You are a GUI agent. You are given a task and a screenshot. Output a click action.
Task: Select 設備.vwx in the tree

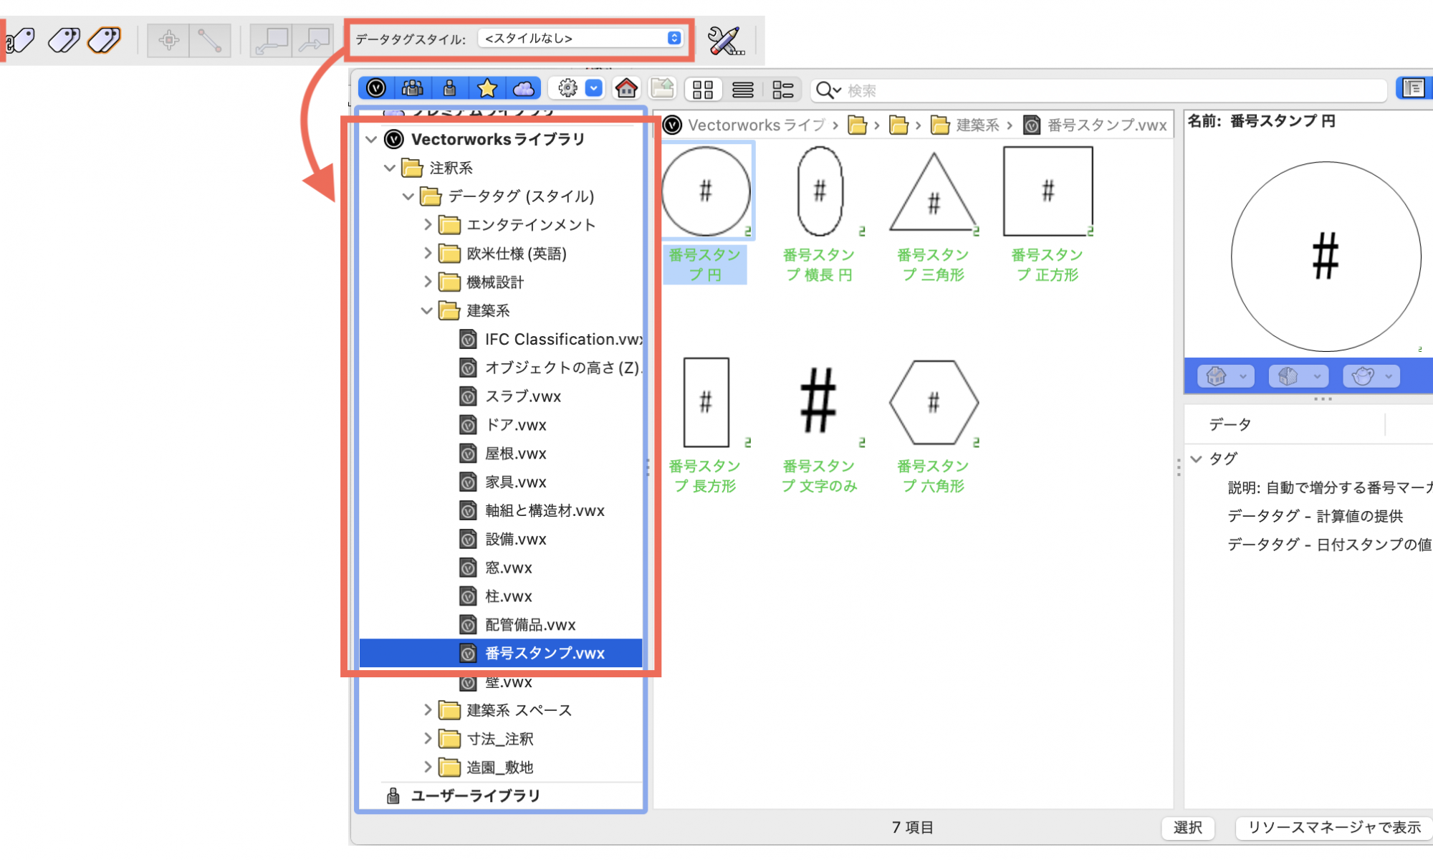pyautogui.click(x=502, y=539)
